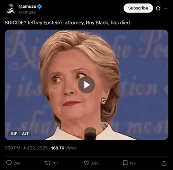Screen dimensions: 173x170
Task: Bookmark this post
Action: [x=125, y=163]
